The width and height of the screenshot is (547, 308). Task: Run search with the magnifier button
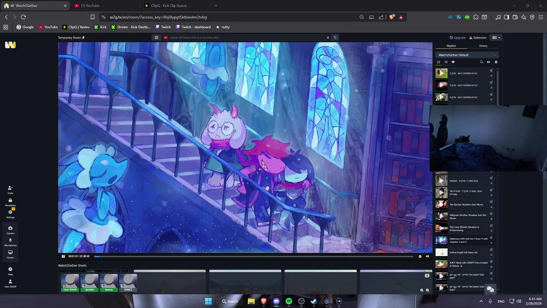point(335,38)
